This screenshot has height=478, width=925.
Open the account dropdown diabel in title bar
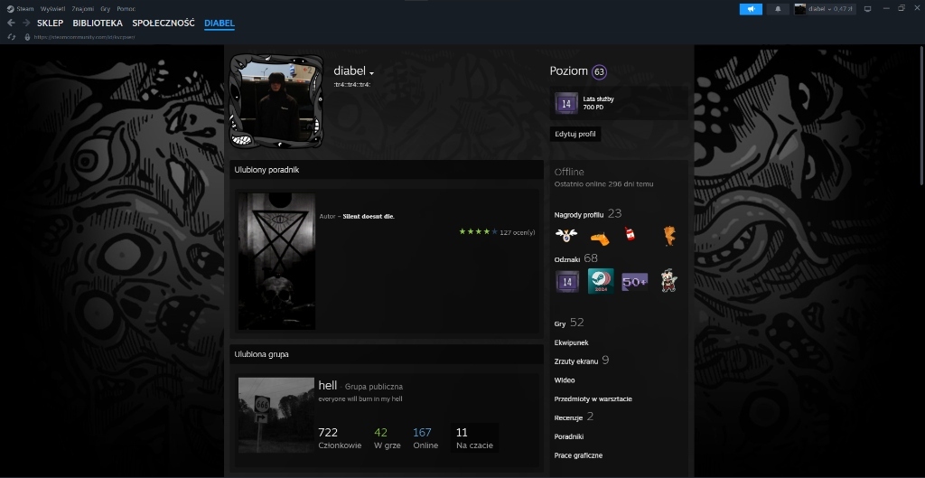click(831, 9)
